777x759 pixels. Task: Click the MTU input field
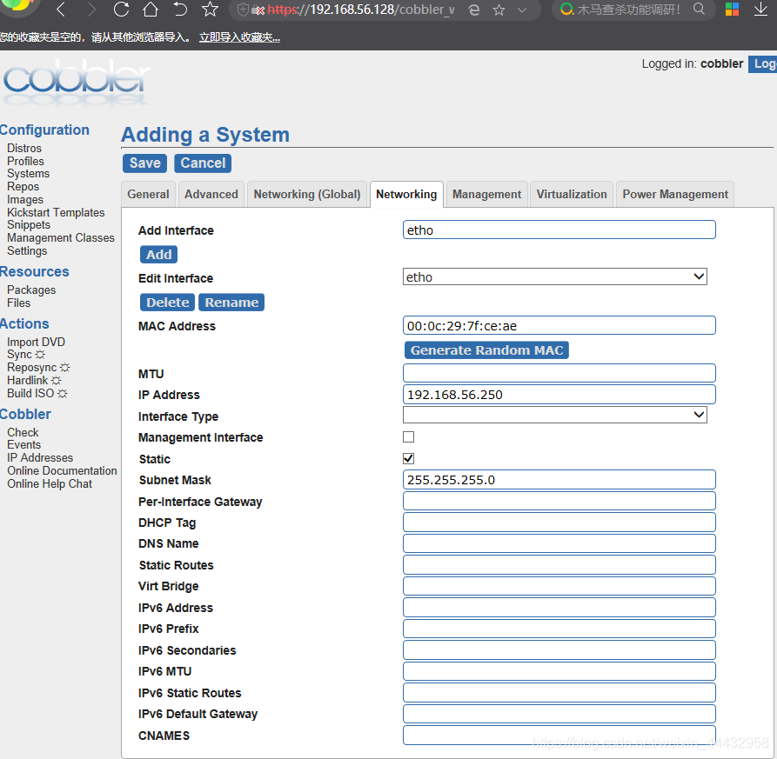(559, 373)
